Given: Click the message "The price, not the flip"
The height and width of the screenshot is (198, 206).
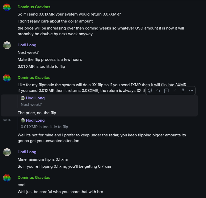Looking at the screenshot, I should (37, 113).
